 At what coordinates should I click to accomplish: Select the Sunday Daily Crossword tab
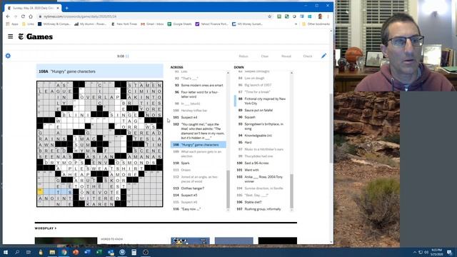[33, 8]
